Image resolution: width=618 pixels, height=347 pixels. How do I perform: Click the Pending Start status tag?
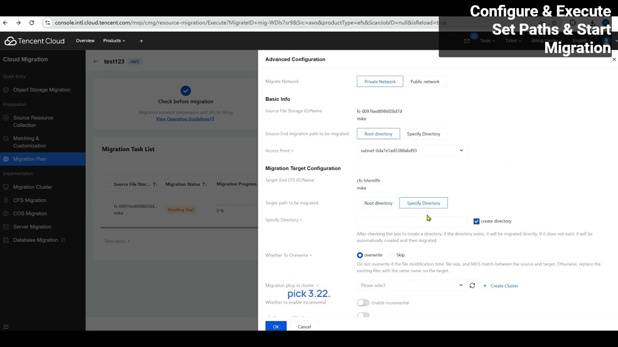[181, 210]
